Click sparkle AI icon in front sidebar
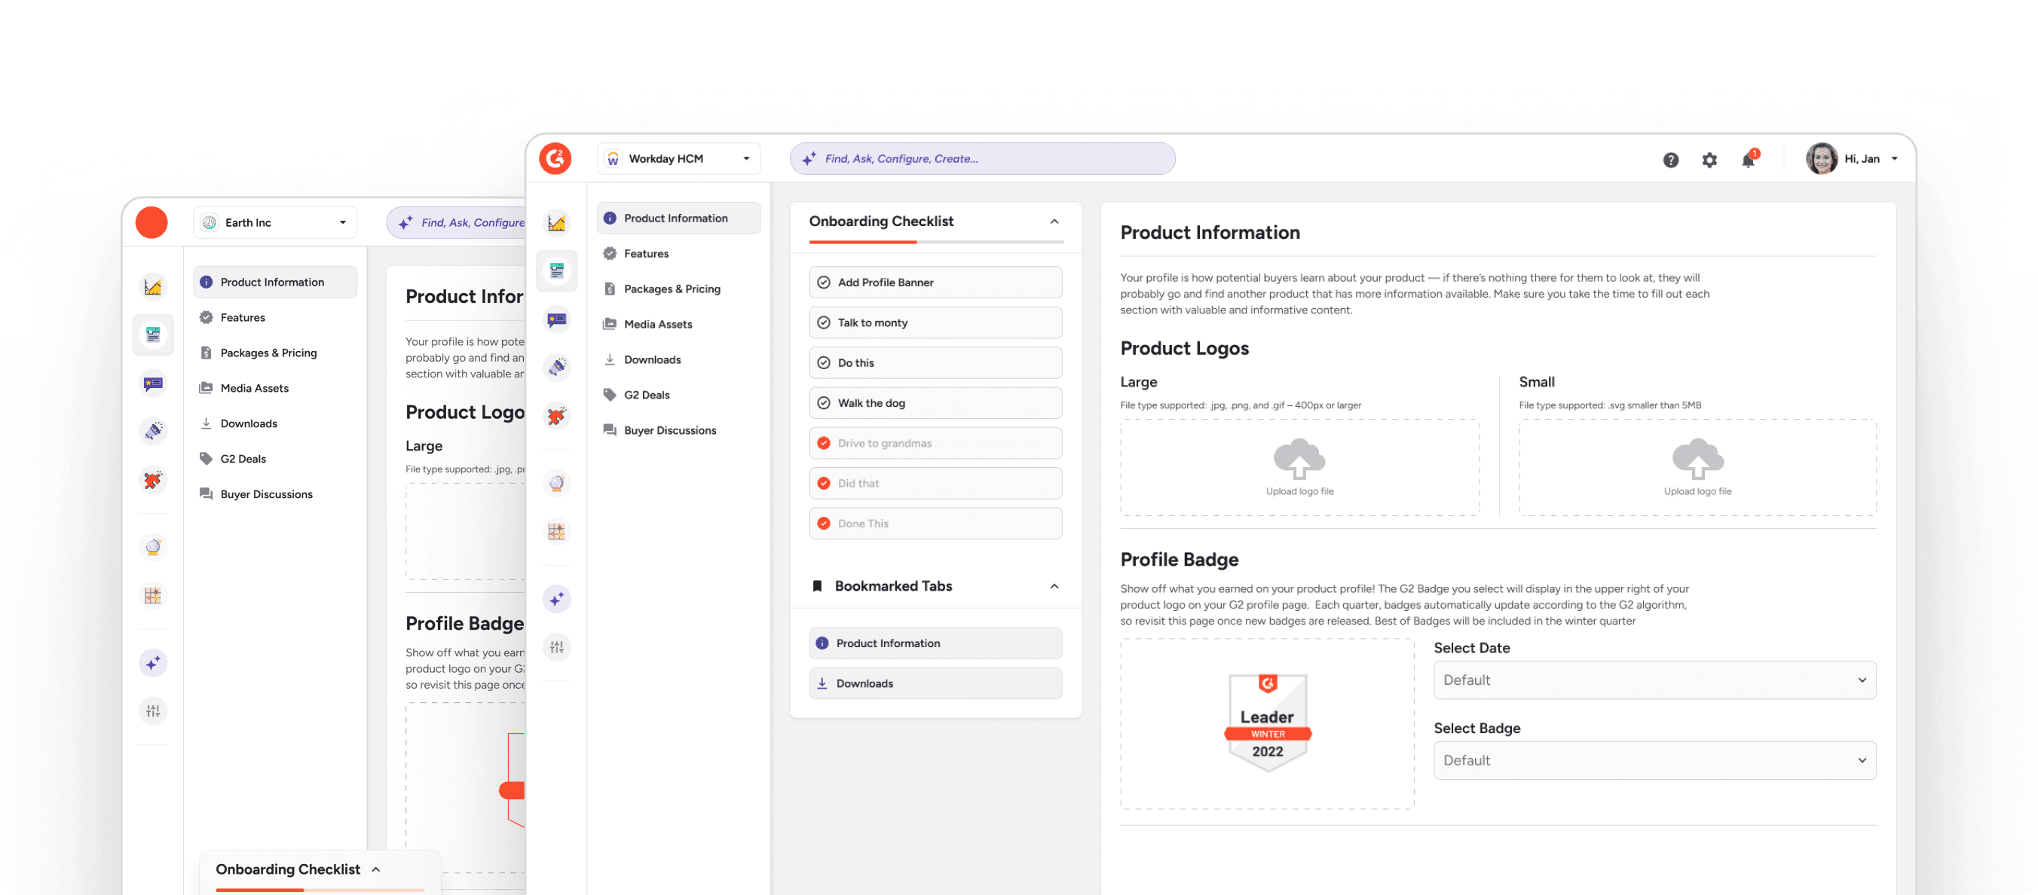This screenshot has width=2038, height=895. [556, 598]
